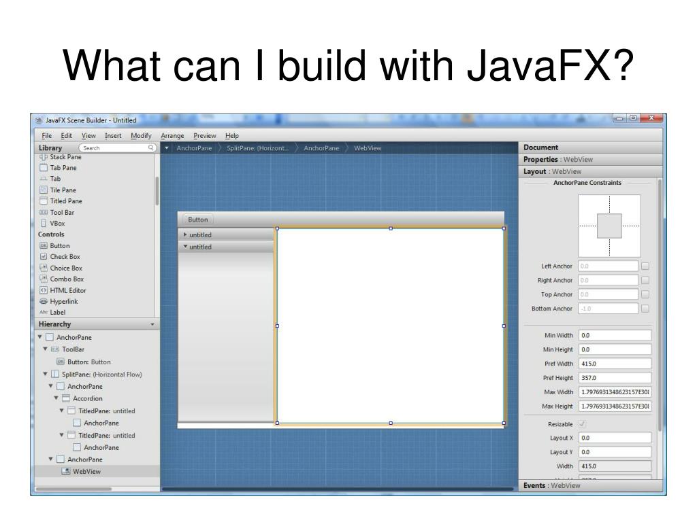Viewport: 697px width, 522px height.
Task: Open the Help menu
Action: tap(231, 136)
